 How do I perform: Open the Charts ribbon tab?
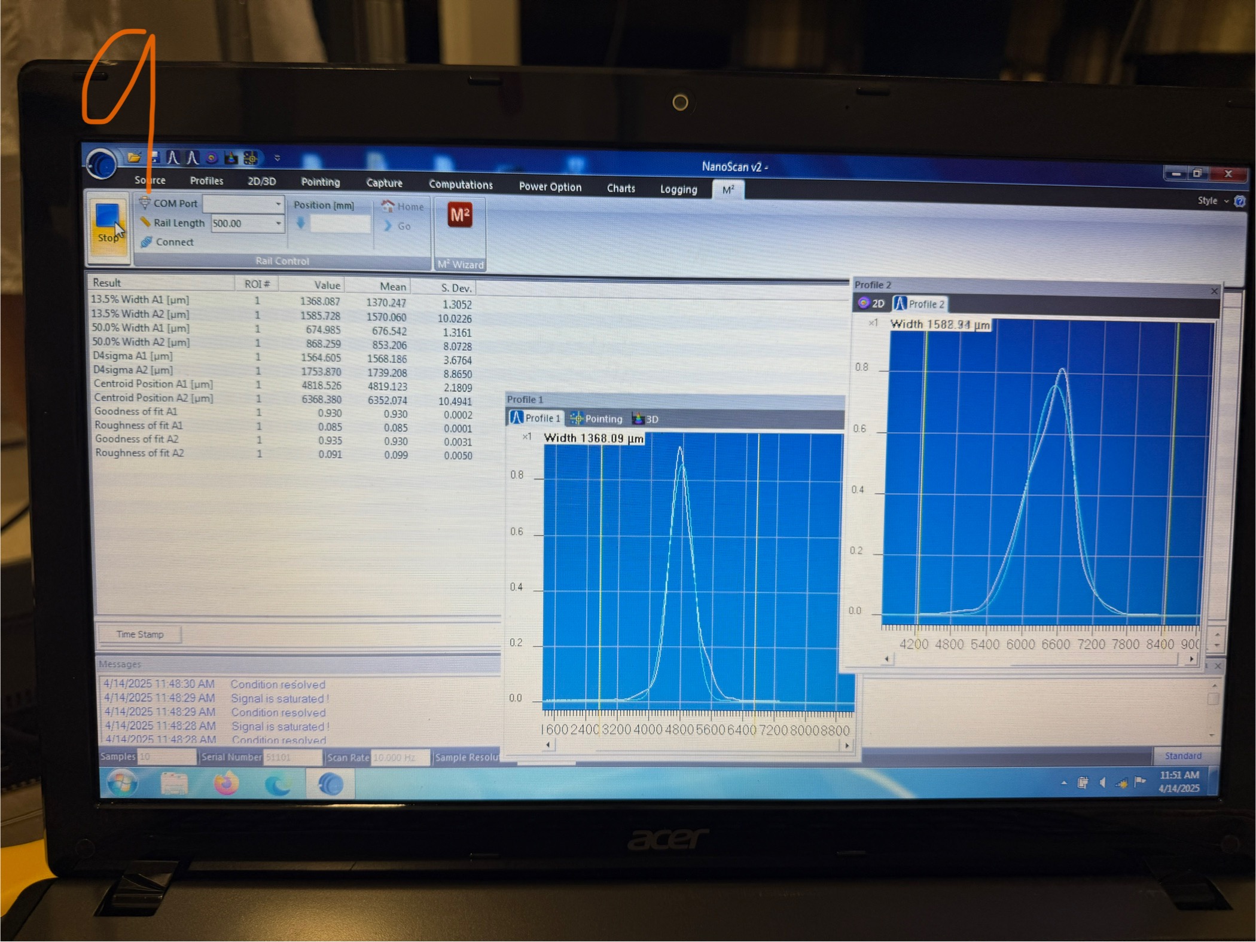click(621, 188)
